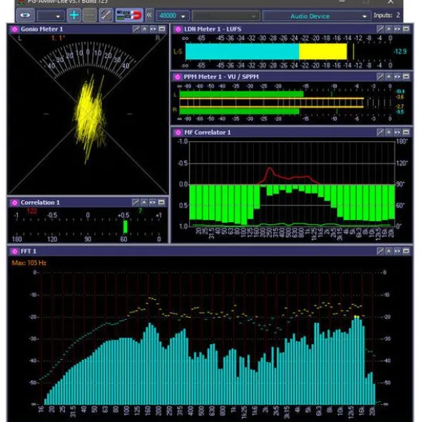Image resolution: width=421 pixels, height=422 pixels.
Task: Click the 1.1° angle readout in Gonio Meter
Action: 58,39
